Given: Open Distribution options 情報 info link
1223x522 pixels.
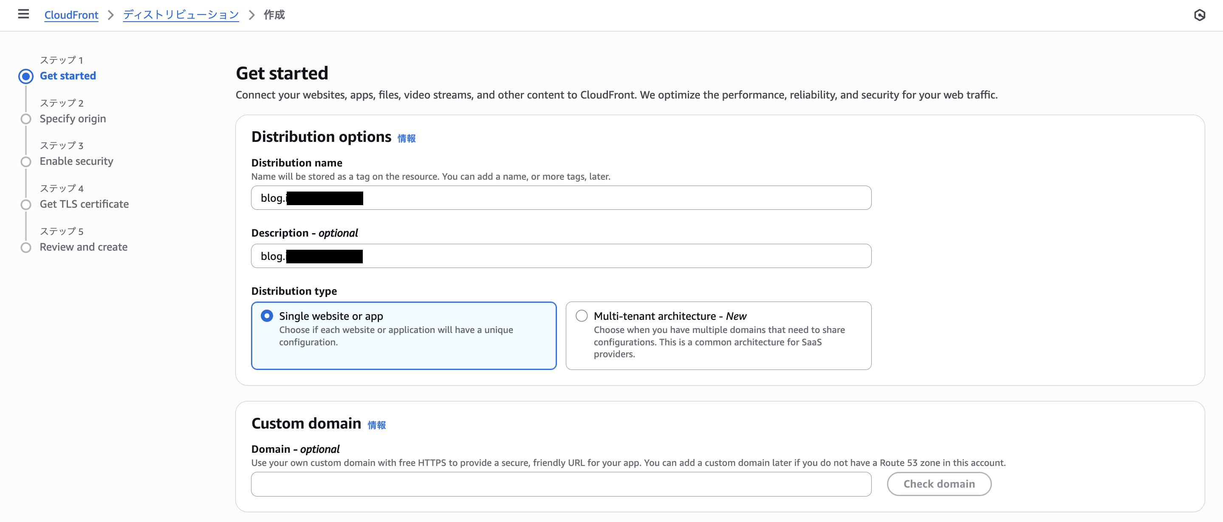Looking at the screenshot, I should tap(407, 138).
